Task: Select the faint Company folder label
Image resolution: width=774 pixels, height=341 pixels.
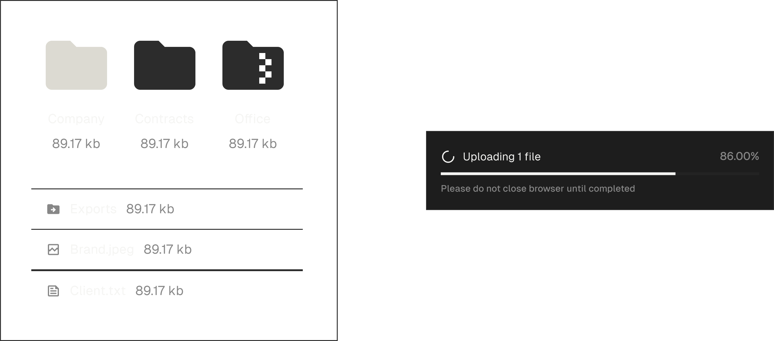Action: coord(76,119)
